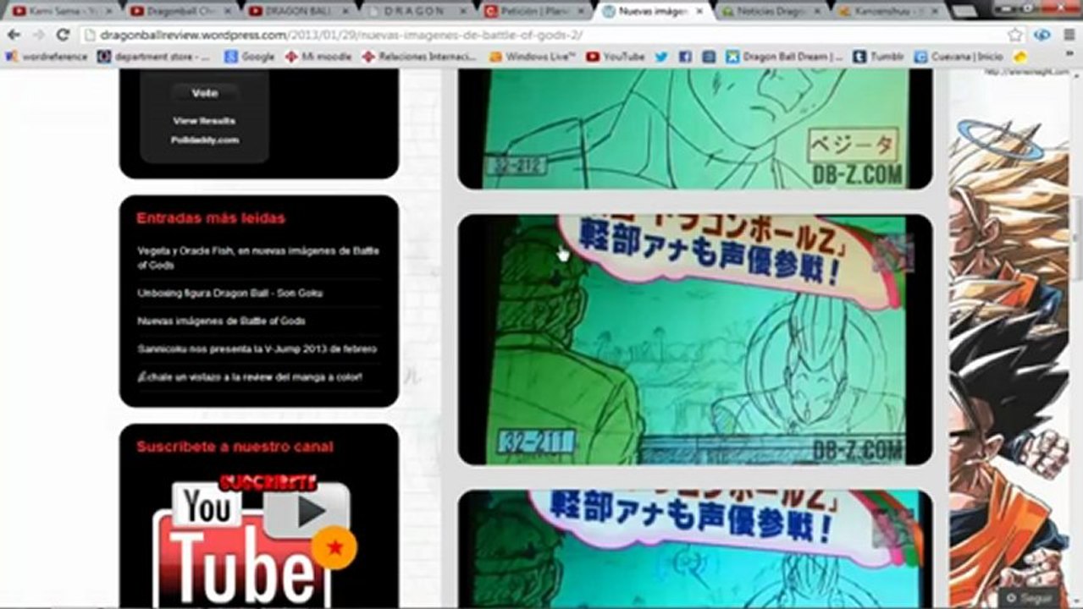Screen dimensions: 1083x609
Task: Click the eye extension icon
Action: click(1043, 35)
